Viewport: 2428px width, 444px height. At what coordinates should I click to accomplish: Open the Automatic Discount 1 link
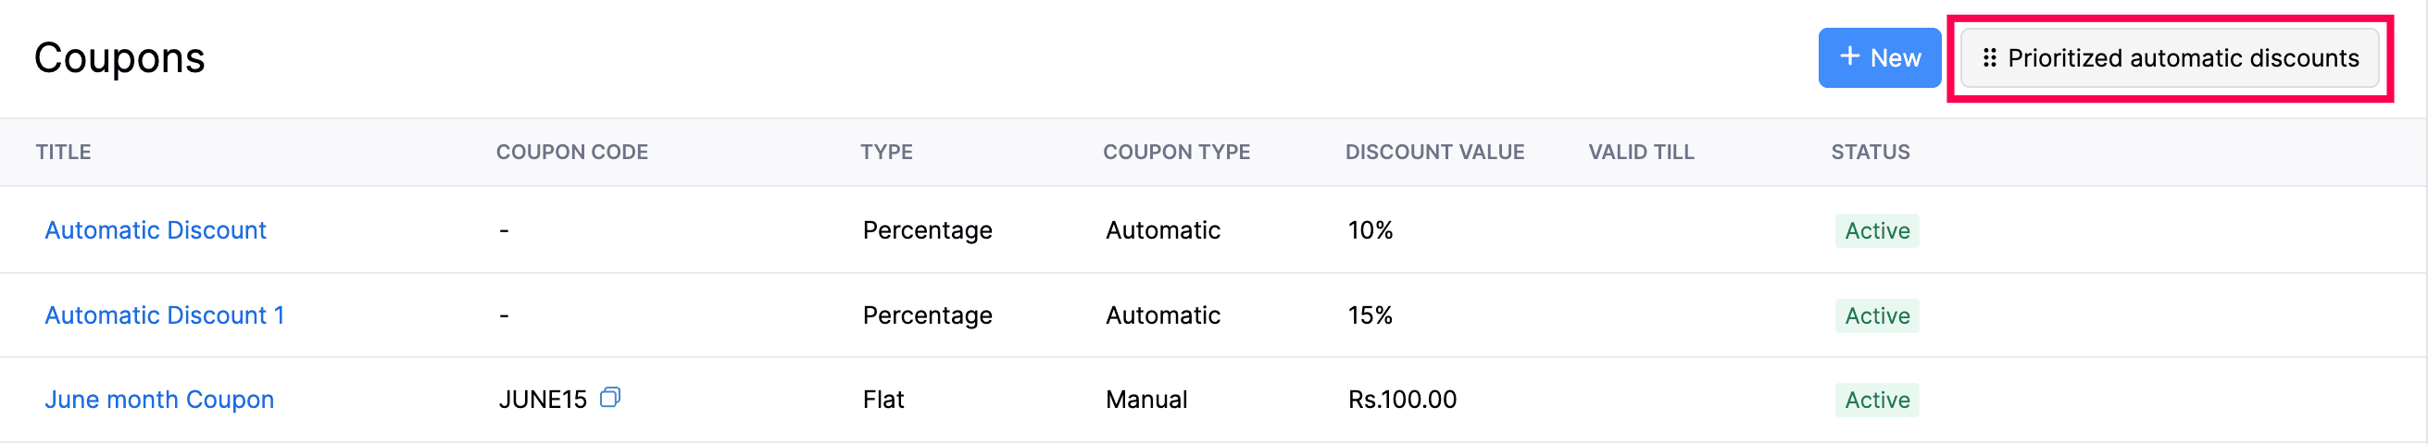coord(164,315)
